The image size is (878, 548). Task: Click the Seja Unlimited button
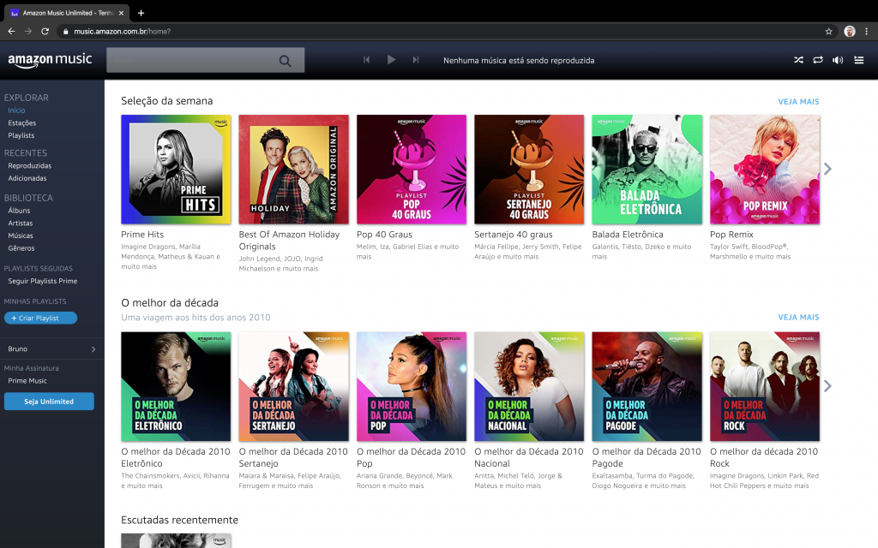49,402
